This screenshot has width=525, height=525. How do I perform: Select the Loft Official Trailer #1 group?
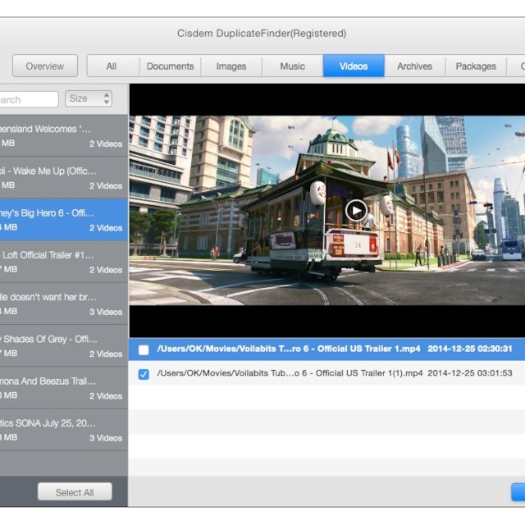[63, 262]
